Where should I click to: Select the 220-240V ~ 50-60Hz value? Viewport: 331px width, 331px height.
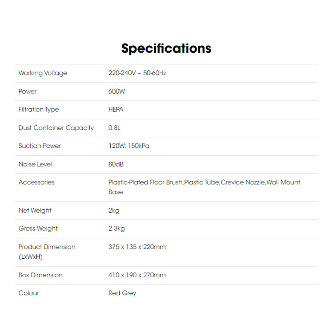point(137,73)
